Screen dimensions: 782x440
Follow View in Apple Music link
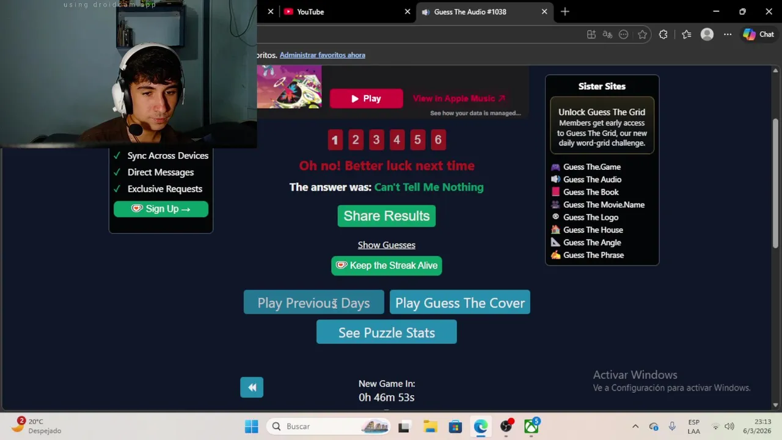tap(459, 98)
